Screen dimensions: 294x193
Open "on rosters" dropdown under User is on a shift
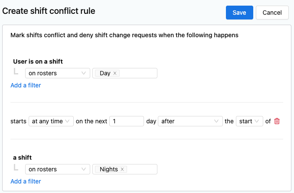point(58,73)
